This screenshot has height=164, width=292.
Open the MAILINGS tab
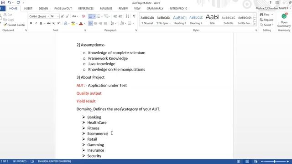(106, 9)
